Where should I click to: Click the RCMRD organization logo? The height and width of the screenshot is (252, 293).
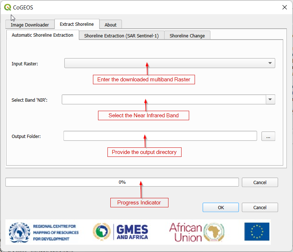[44, 232]
